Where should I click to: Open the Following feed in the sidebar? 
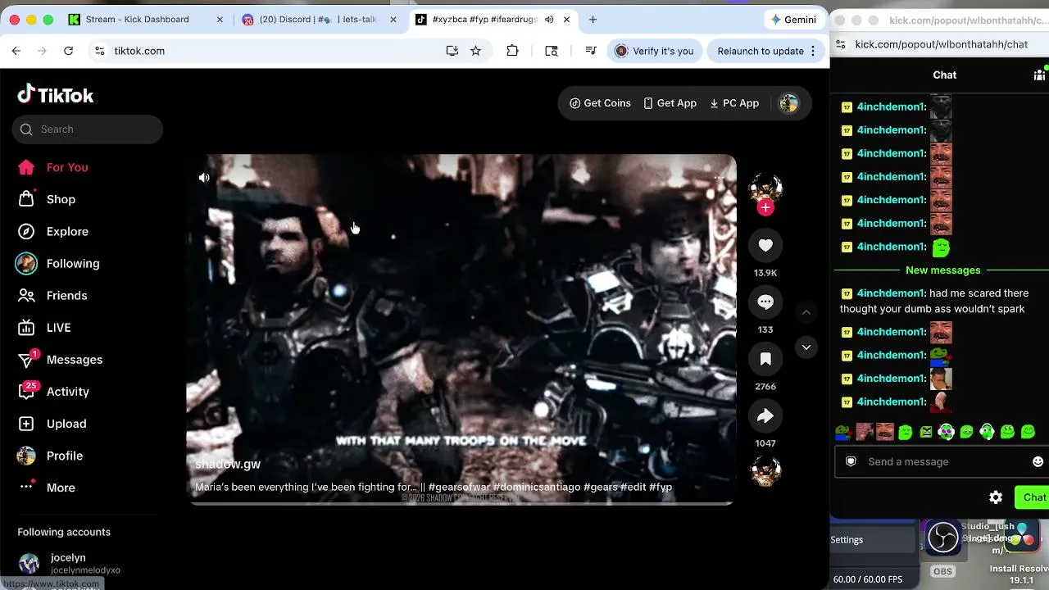(x=58, y=263)
